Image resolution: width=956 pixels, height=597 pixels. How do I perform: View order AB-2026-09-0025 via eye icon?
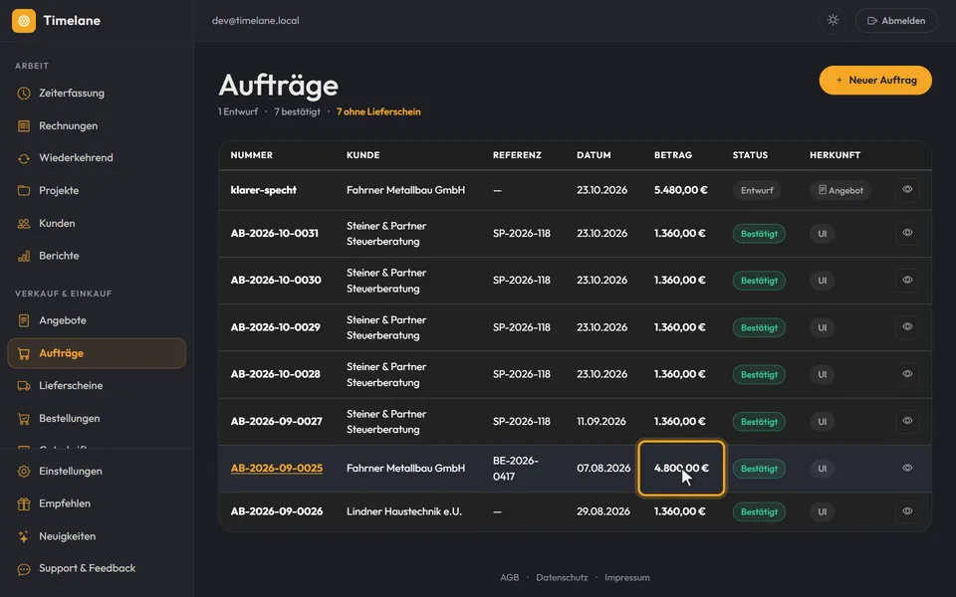[907, 468]
